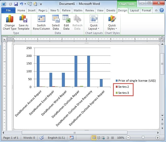Click the Edit Data icon
Viewport: 166px width, 142px height.
point(66,19)
